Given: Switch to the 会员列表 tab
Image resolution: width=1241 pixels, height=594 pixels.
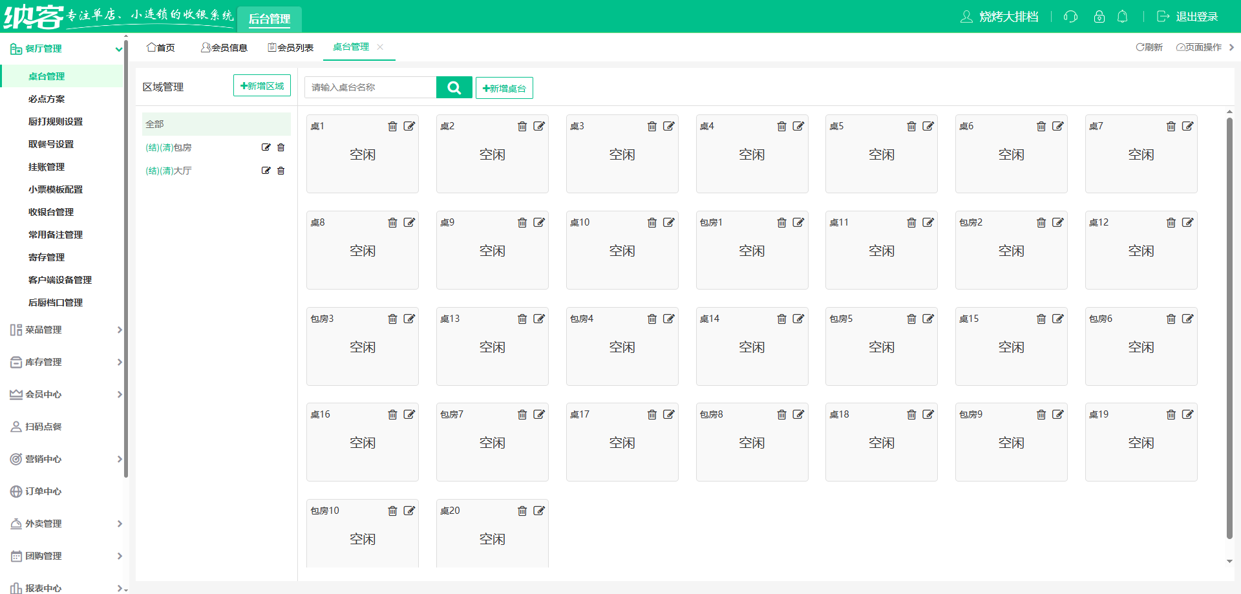Looking at the screenshot, I should 291,47.
